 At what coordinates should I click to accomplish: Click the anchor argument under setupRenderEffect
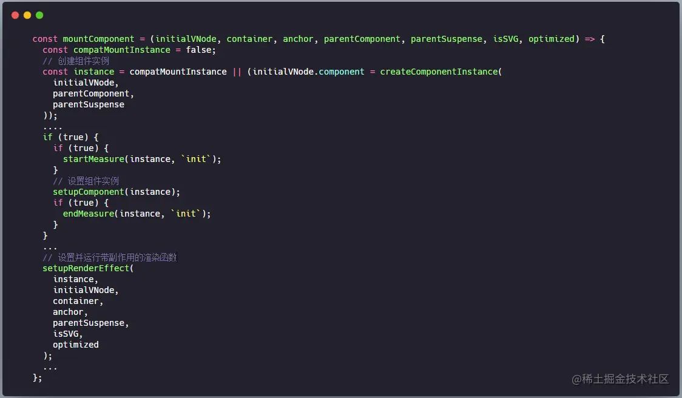pyautogui.click(x=69, y=312)
